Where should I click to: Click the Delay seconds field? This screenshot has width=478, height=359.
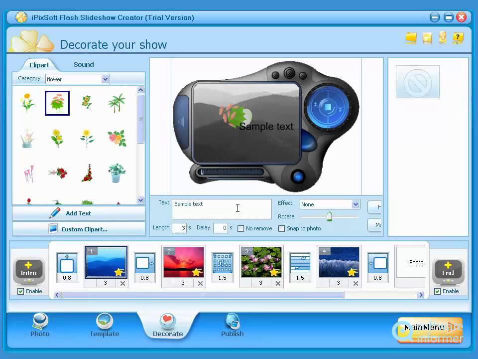(x=221, y=228)
